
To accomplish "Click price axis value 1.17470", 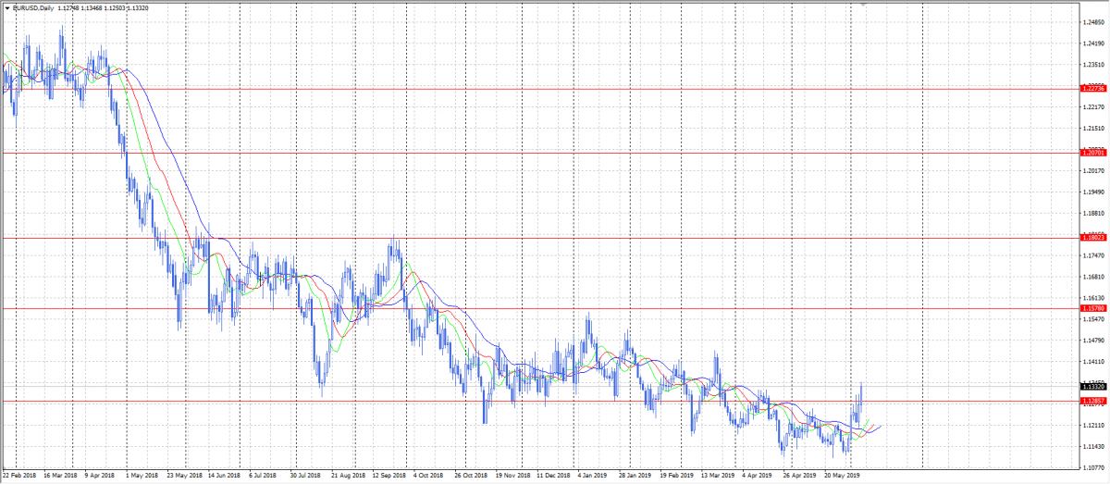I will tap(1095, 255).
